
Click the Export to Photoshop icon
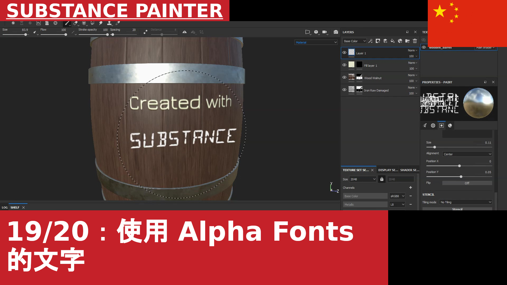coord(39,23)
